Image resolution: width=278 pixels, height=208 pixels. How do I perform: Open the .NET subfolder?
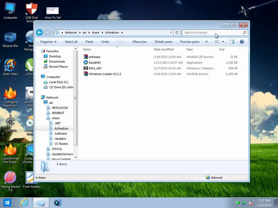click(x=58, y=123)
